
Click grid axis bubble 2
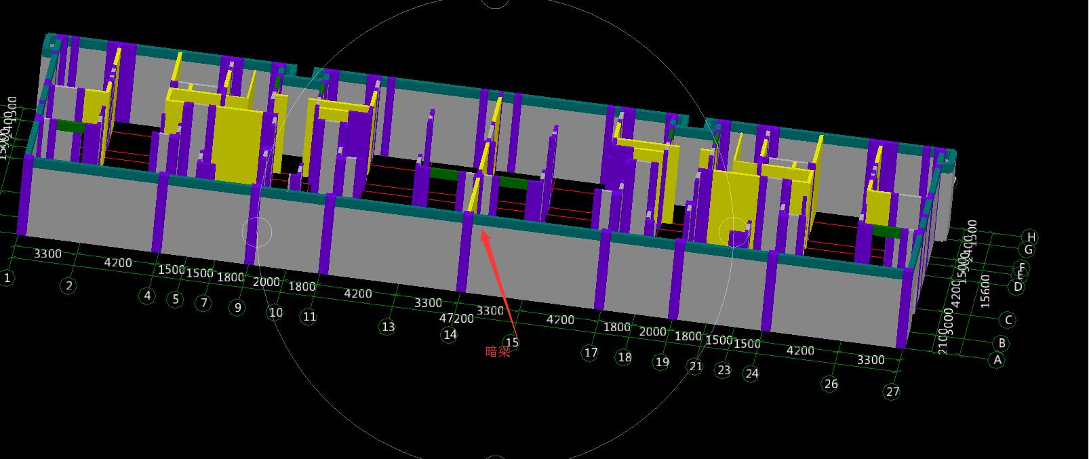[x=69, y=285]
